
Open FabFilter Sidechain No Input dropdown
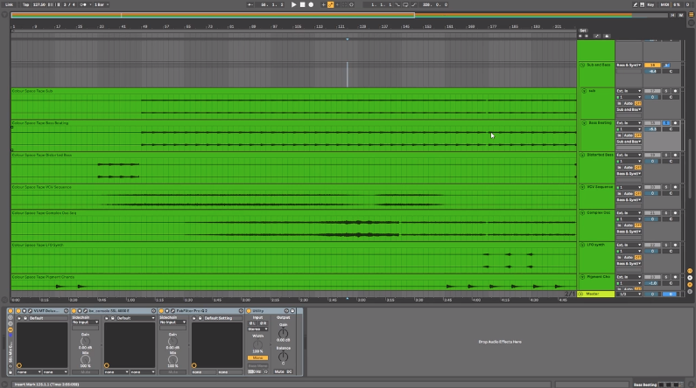[x=172, y=322]
